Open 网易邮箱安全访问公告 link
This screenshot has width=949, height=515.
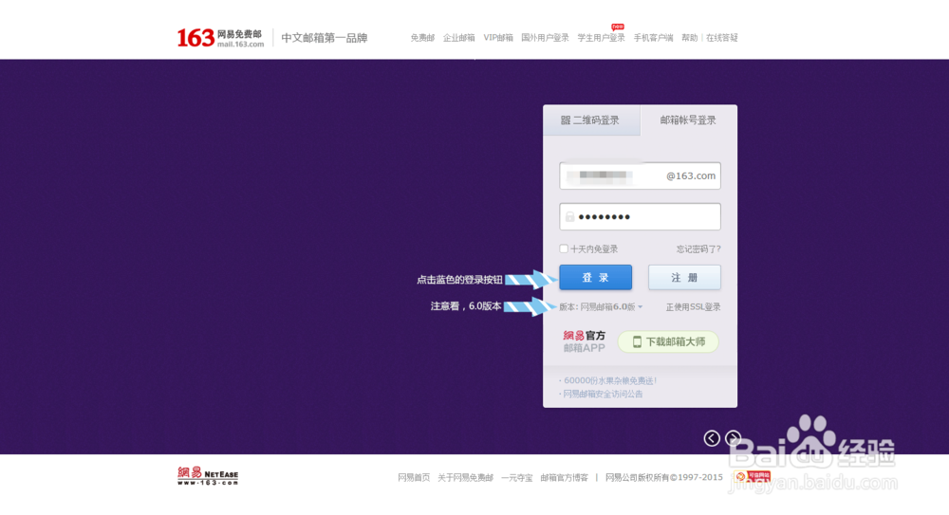(x=603, y=394)
